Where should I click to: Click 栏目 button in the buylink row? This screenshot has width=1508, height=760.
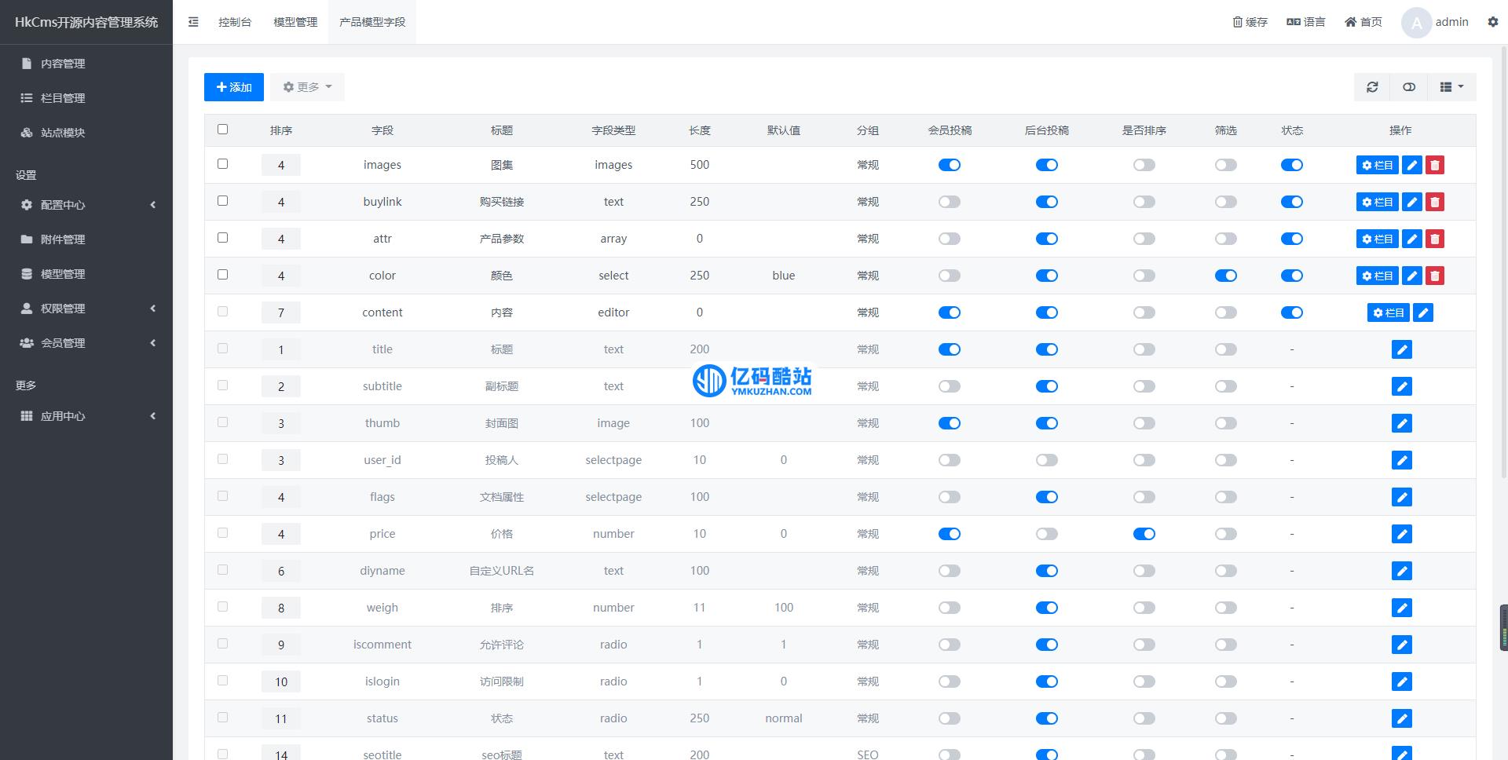[1378, 202]
